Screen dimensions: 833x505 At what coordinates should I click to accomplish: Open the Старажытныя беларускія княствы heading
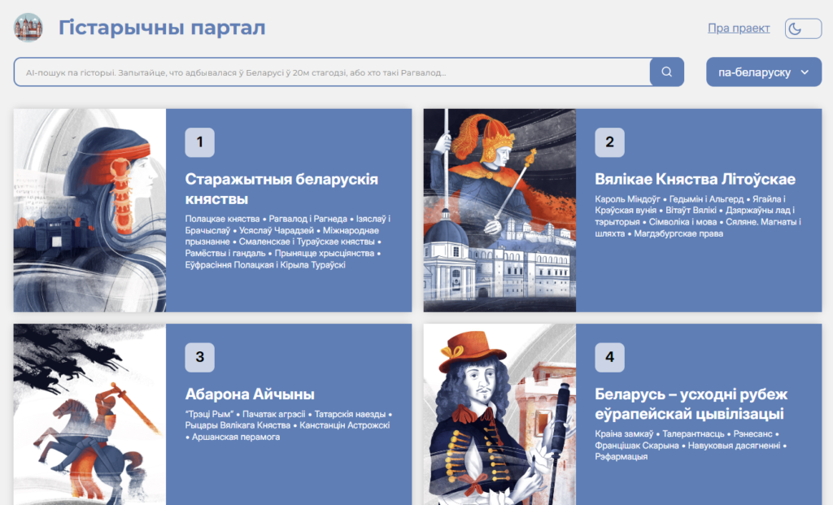click(281, 189)
